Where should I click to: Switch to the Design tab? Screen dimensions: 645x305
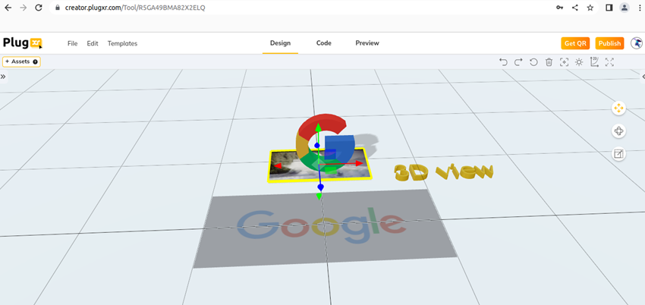[280, 43]
